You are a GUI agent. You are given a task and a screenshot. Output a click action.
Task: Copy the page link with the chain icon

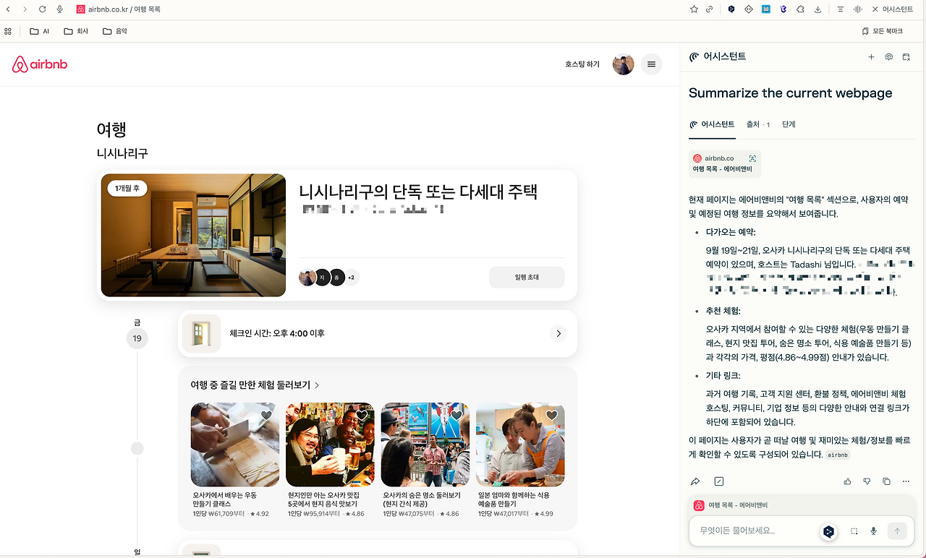pos(710,9)
